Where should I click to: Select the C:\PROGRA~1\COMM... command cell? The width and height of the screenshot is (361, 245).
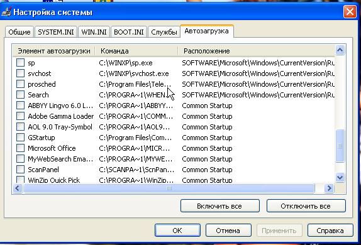[x=136, y=116]
